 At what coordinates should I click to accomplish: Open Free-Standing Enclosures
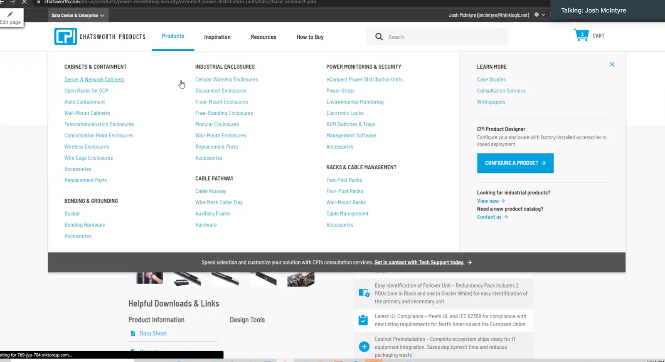tap(224, 113)
